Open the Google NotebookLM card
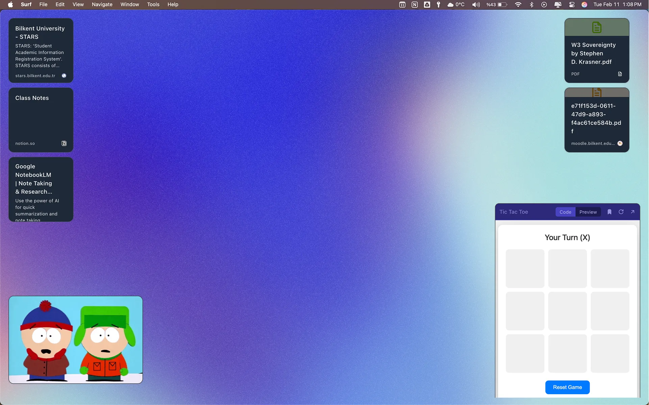Viewport: 649px width, 405px height. 41,189
